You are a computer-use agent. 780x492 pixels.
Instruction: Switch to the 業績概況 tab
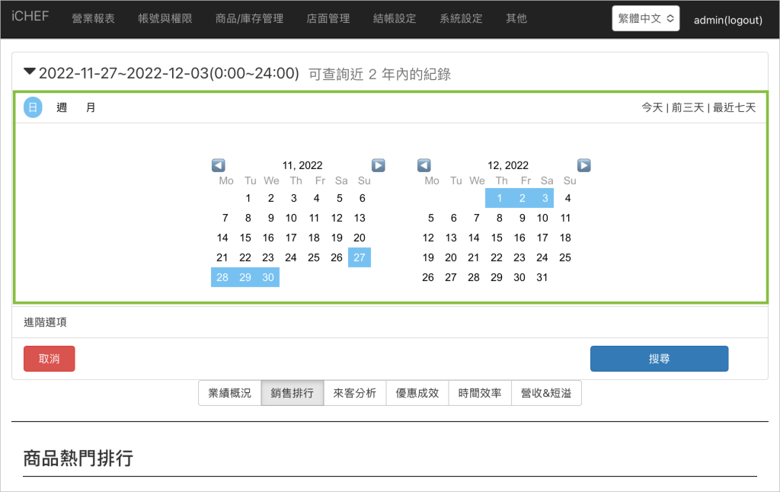229,394
